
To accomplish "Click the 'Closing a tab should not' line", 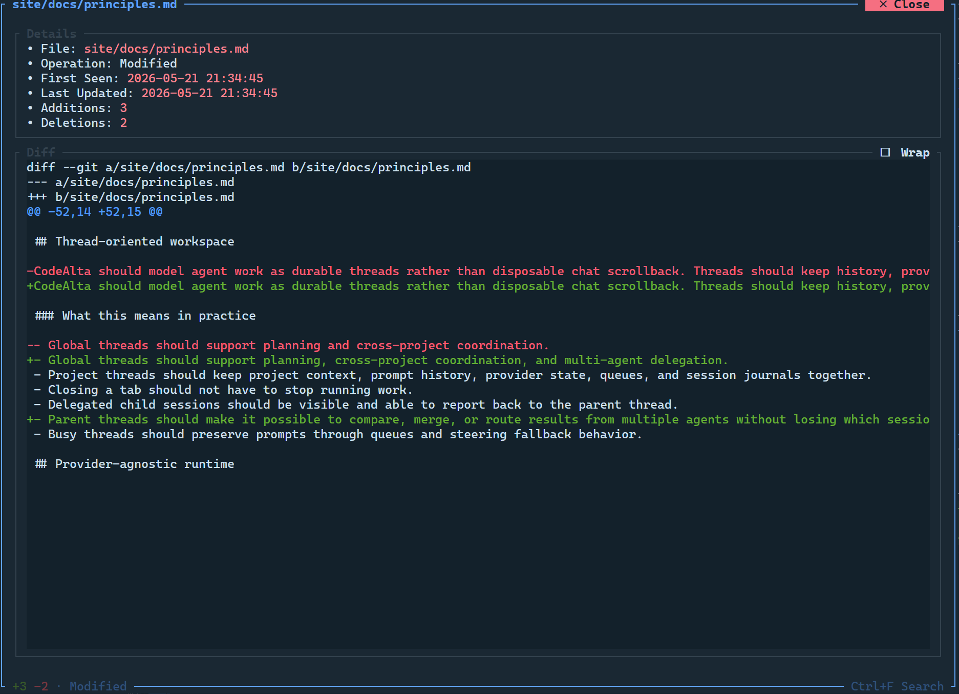I will point(223,390).
